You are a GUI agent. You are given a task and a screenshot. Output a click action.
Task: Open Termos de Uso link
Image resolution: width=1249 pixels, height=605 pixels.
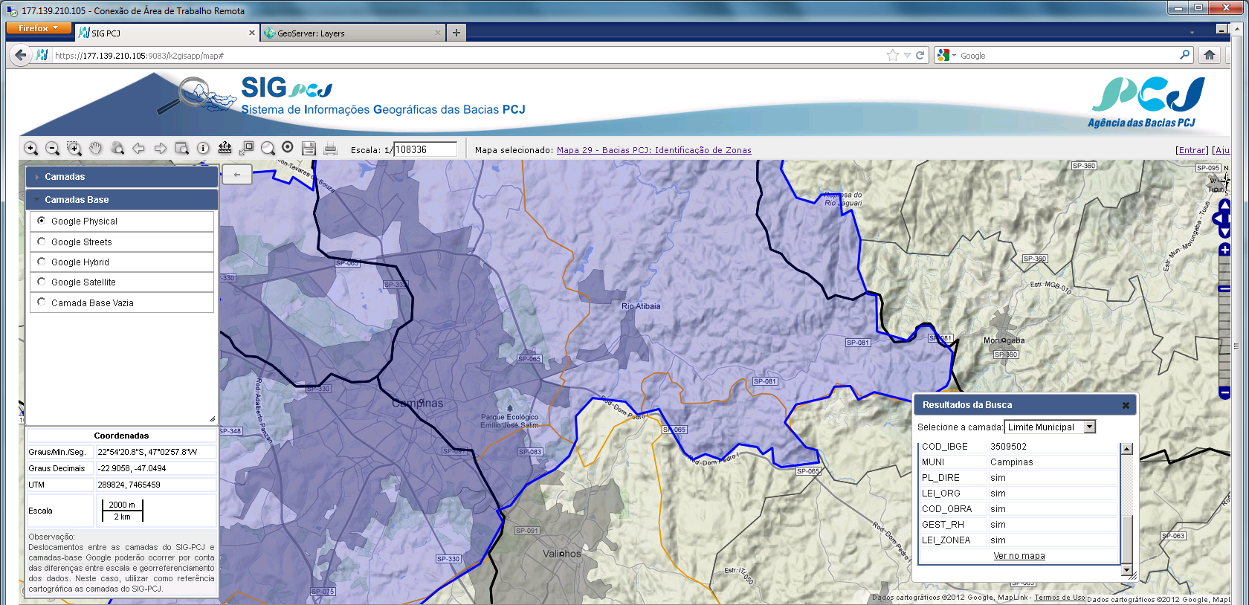[x=1059, y=598]
